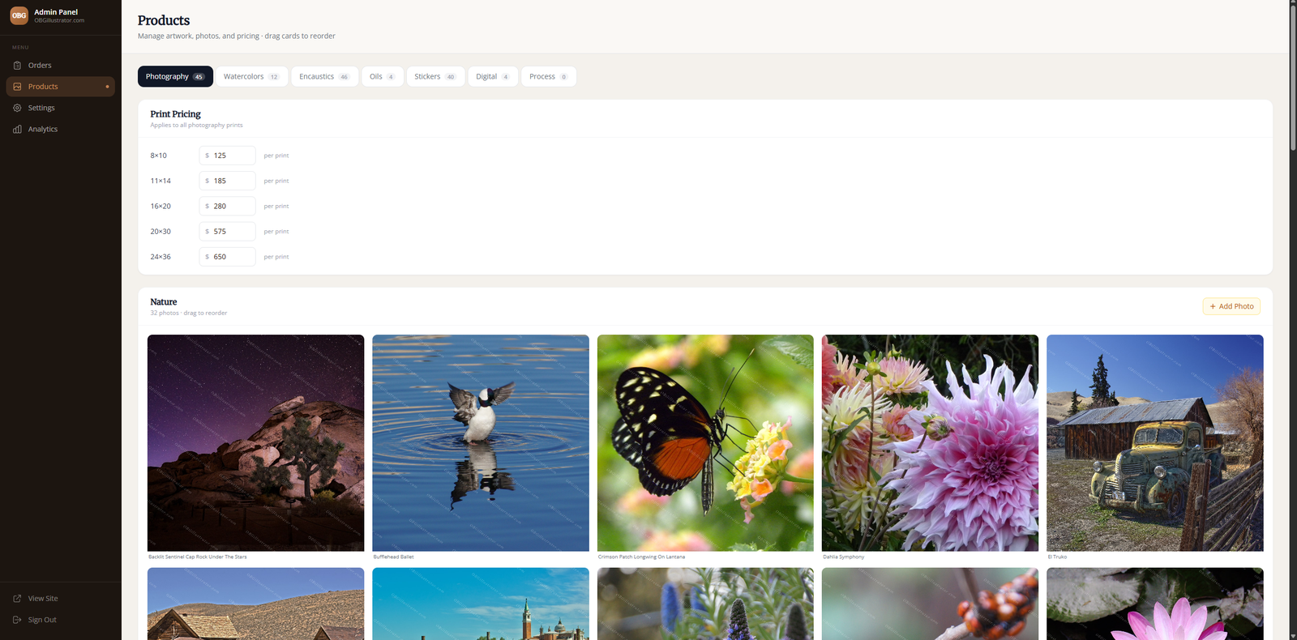Click the Products page title
The width and height of the screenshot is (1297, 640).
point(164,20)
